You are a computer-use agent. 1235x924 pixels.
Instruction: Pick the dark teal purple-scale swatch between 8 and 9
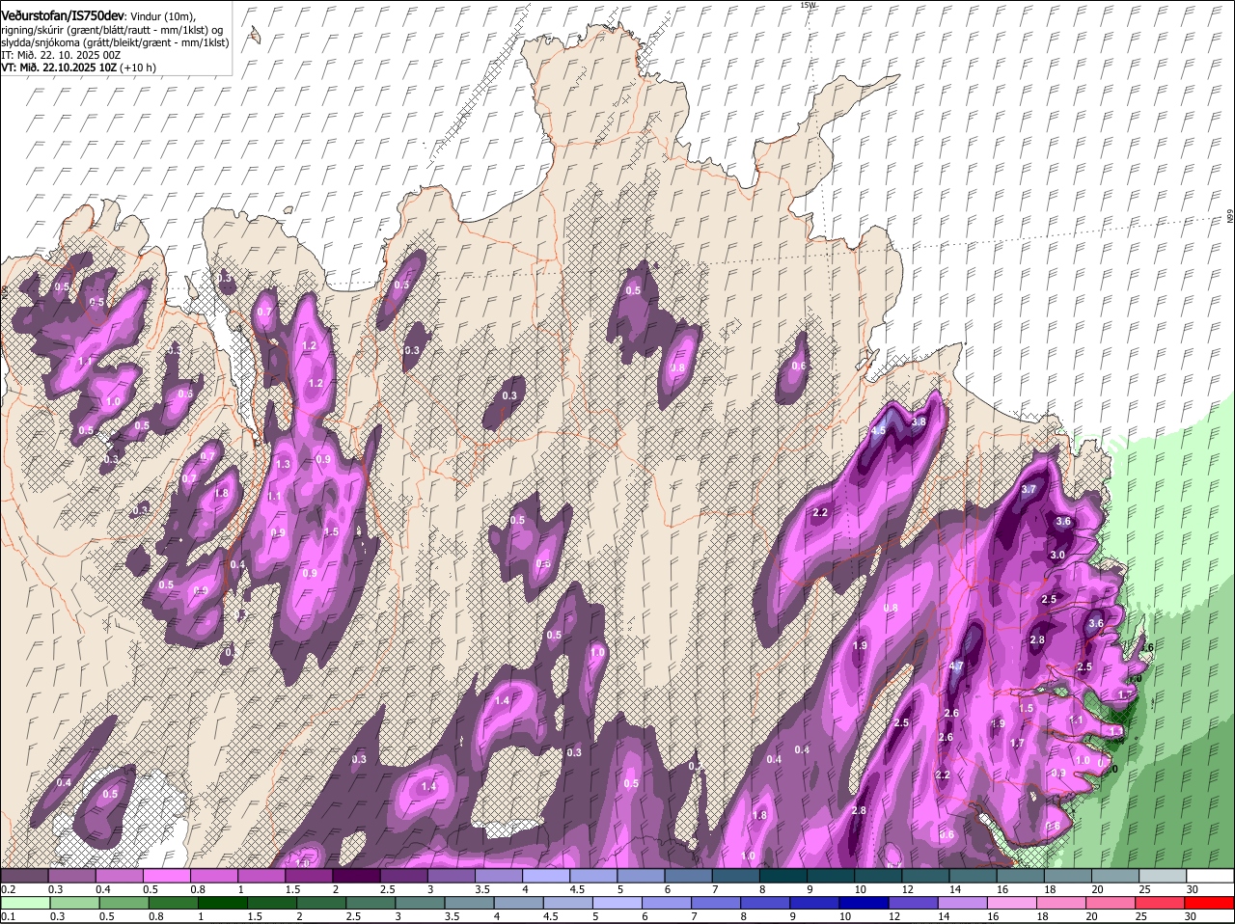(x=782, y=876)
